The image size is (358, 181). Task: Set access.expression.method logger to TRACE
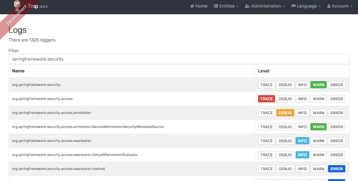(x=266, y=169)
